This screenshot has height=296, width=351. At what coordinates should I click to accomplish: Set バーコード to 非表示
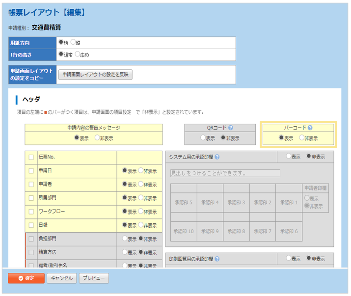pos(301,138)
